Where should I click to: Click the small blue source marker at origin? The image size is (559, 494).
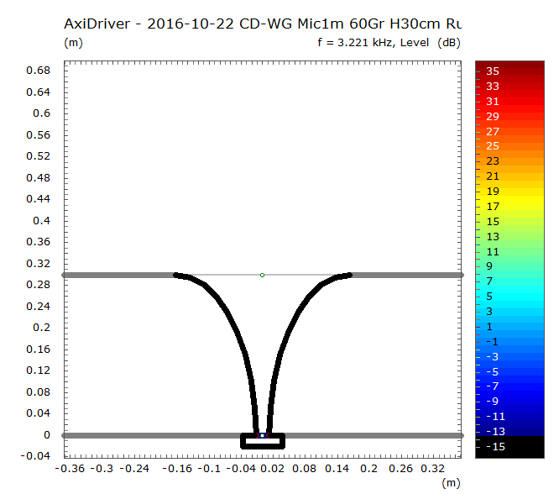(263, 435)
